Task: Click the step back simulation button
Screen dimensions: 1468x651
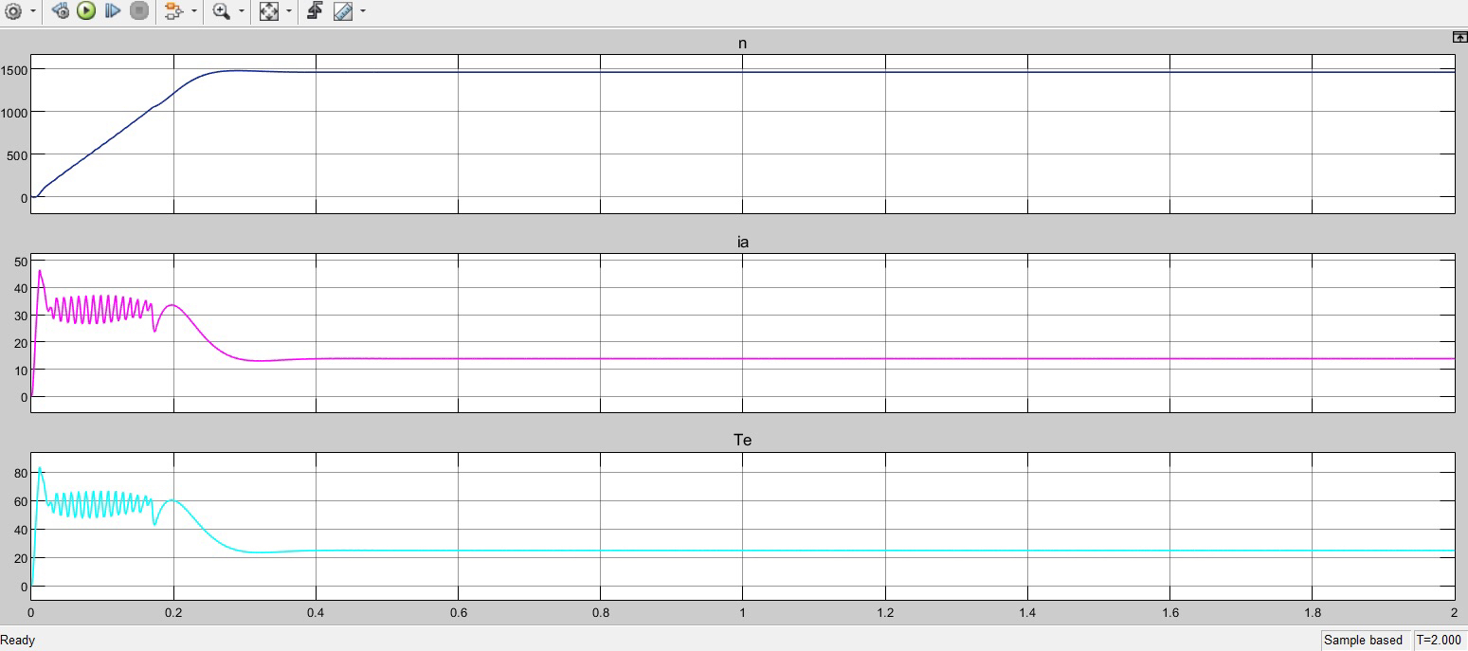Action: pos(61,11)
